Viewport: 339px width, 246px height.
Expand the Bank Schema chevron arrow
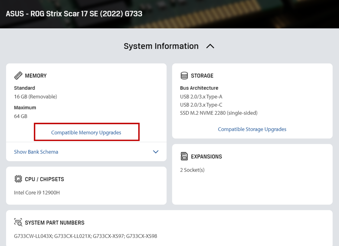(156, 152)
